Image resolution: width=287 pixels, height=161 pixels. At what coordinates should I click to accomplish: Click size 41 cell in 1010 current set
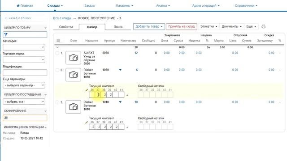[x=121, y=127]
